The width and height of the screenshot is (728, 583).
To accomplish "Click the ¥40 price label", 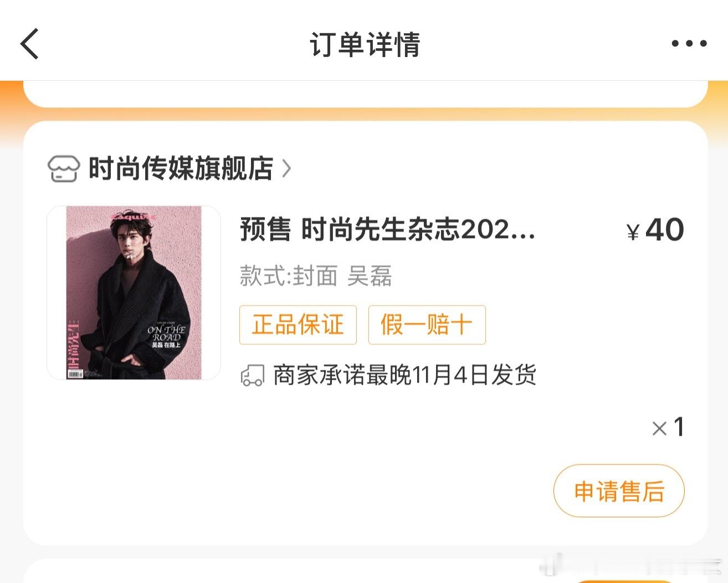I will click(655, 230).
